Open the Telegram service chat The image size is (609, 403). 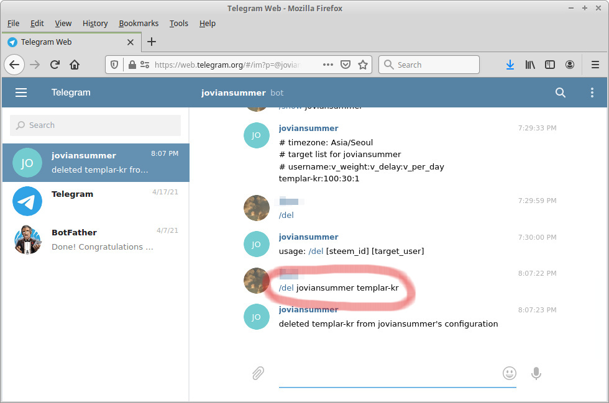coord(96,201)
